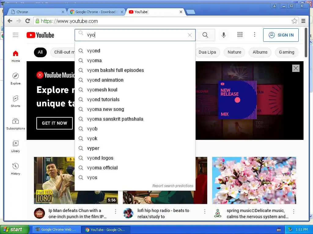This screenshot has width=313, height=234.
Task: Go to Home in sidebar
Action: point(16,56)
